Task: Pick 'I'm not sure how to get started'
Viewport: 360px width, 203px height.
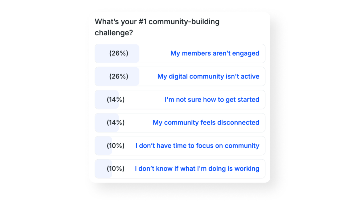Action: [212, 100]
